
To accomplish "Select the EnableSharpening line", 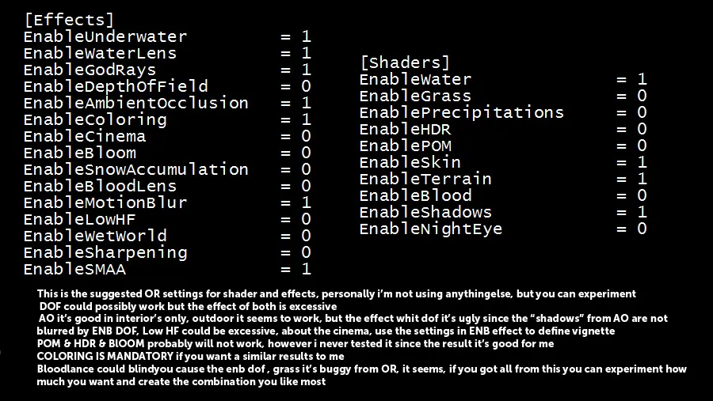I will coord(167,252).
